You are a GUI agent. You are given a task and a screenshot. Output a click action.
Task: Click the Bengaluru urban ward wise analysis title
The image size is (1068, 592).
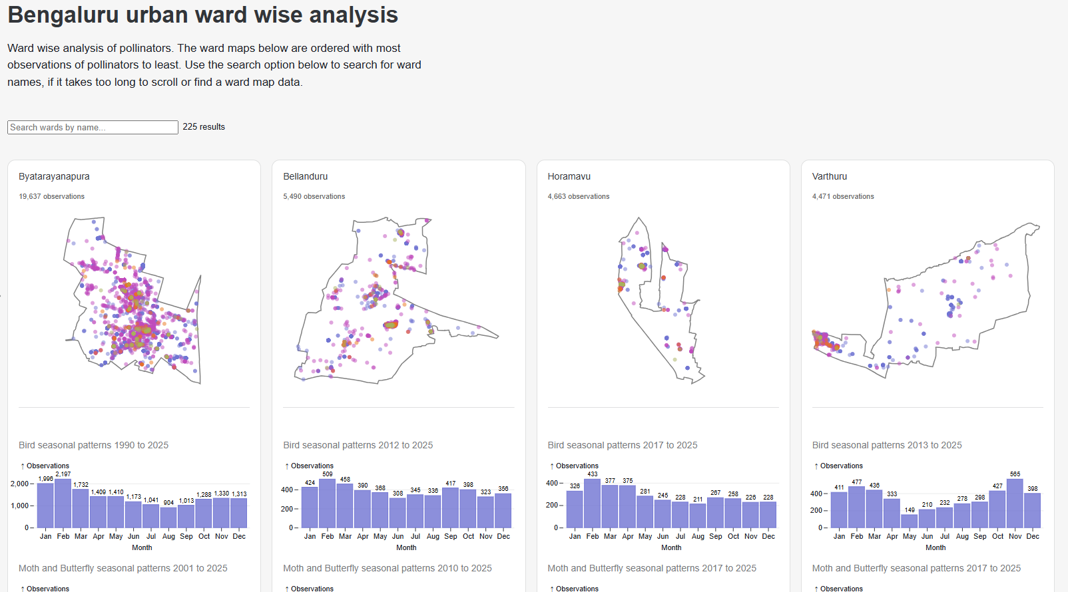pyautogui.click(x=202, y=15)
